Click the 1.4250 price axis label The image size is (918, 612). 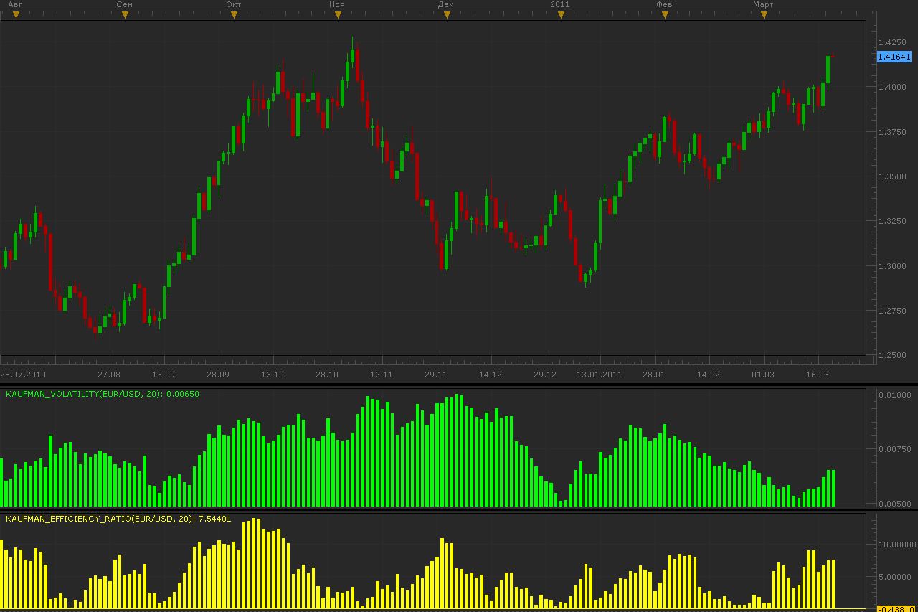pyautogui.click(x=892, y=42)
